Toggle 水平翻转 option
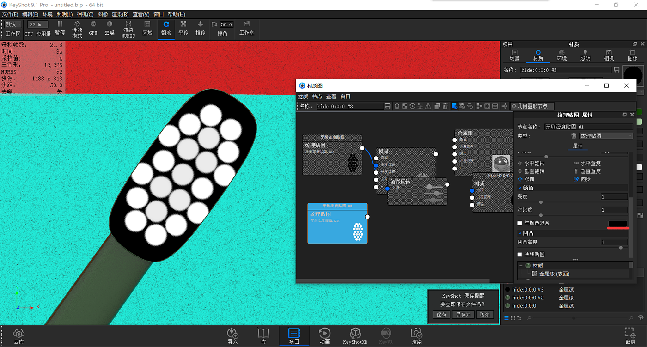The width and height of the screenshot is (647, 347). click(531, 164)
